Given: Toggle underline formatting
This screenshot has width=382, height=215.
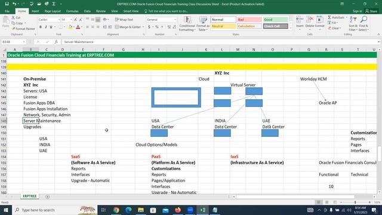Looking at the screenshot, I should point(51,27).
